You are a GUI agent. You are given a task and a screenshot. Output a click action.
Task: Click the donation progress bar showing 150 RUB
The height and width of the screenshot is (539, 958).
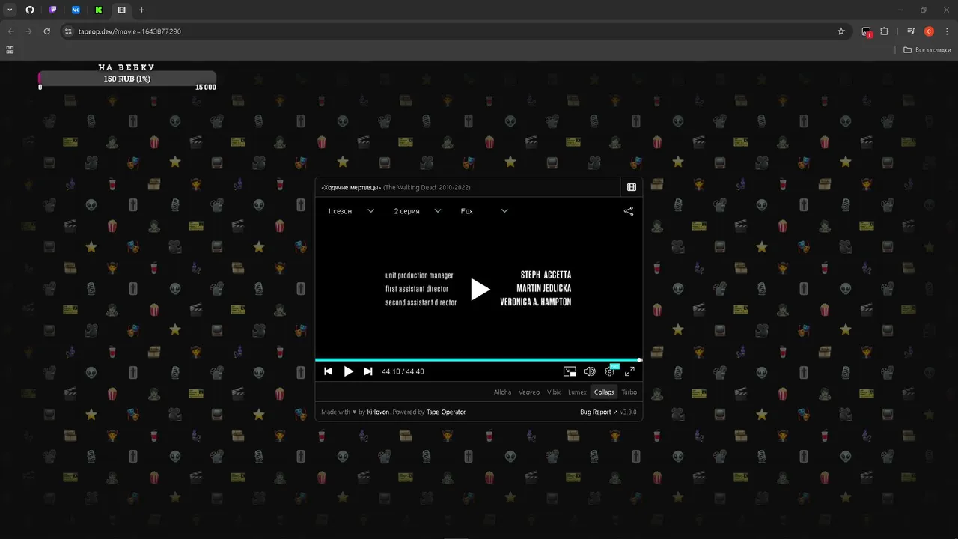[x=127, y=79]
